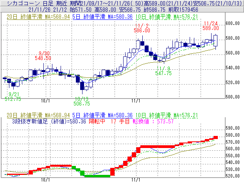
Task: Click the 20日 終値平滑 legend in lower chart
Action: [x=38, y=115]
